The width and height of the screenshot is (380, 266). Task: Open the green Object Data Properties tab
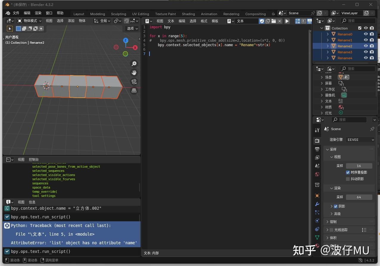pos(317,237)
